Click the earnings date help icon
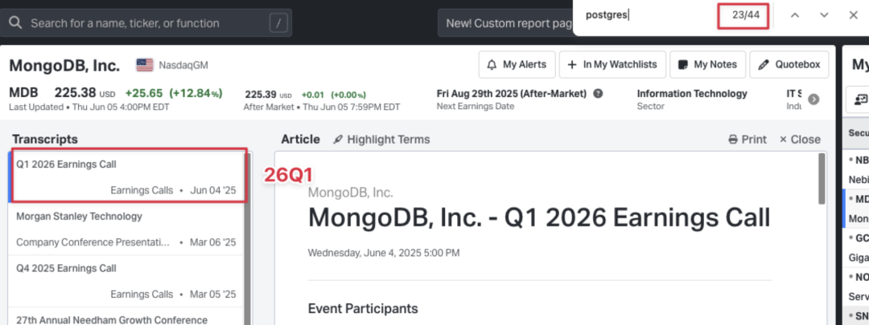The height and width of the screenshot is (325, 869). tap(598, 93)
